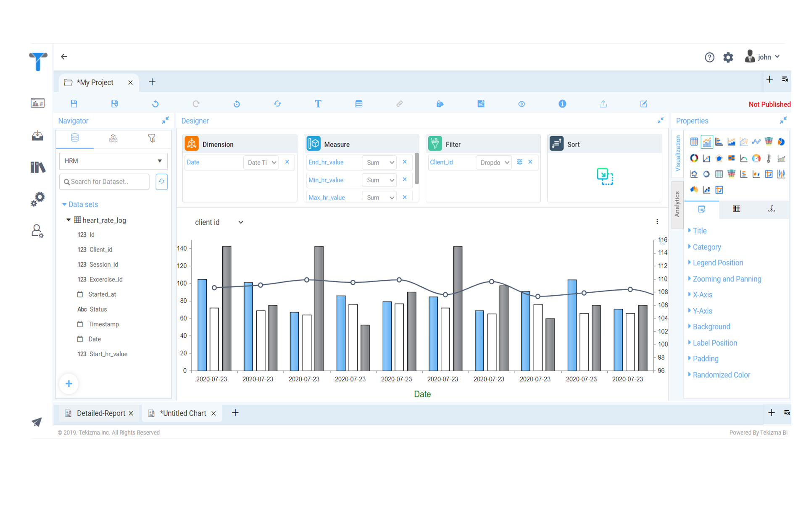Expand the Randomized Color section
806x525 pixels.
(x=721, y=375)
